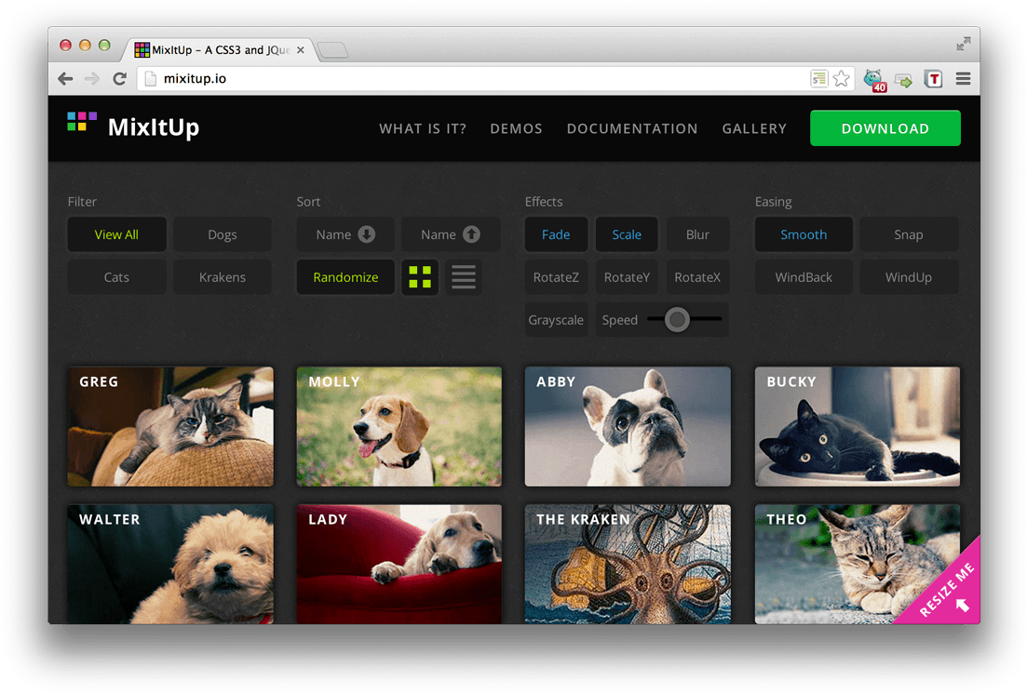Click the browser back arrow
The image size is (1027, 693).
coord(65,79)
